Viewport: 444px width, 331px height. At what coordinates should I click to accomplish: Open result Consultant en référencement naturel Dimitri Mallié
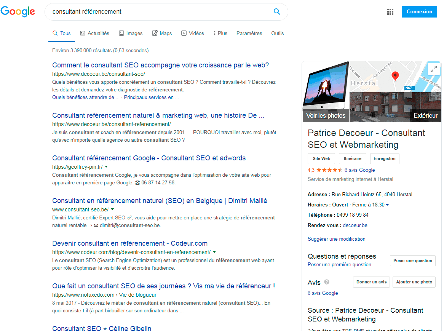tap(160, 201)
